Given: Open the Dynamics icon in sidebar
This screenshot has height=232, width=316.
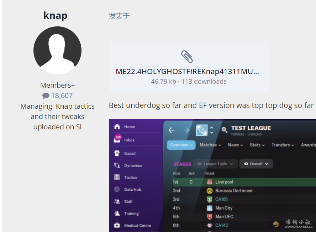Looking at the screenshot, I should point(117,165).
